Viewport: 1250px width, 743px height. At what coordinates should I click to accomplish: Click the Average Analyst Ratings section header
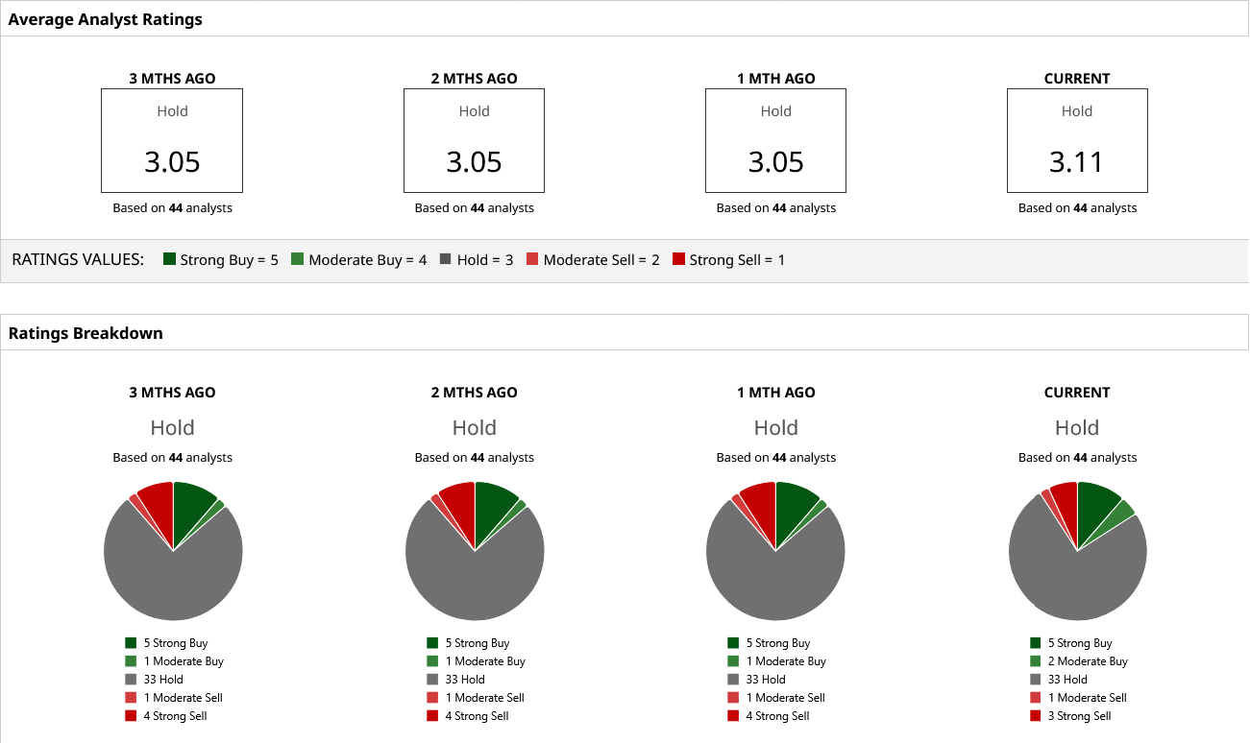pos(105,19)
